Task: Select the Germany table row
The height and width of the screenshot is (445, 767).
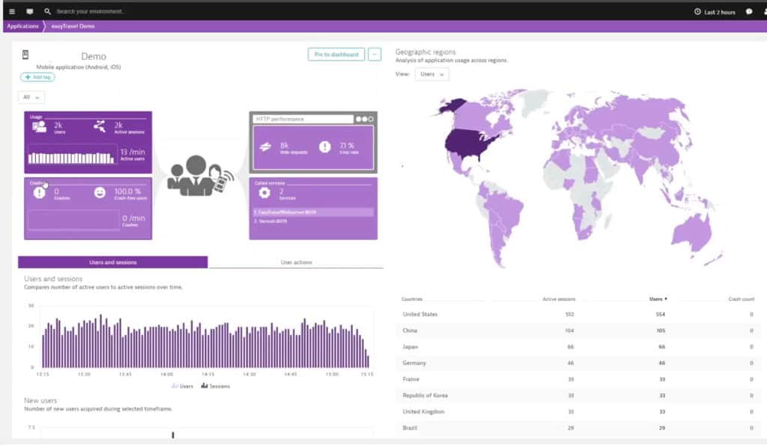Action: click(578, 363)
